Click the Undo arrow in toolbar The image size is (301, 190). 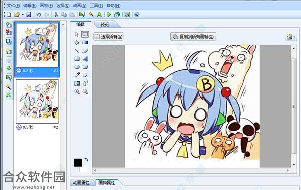pos(39,15)
